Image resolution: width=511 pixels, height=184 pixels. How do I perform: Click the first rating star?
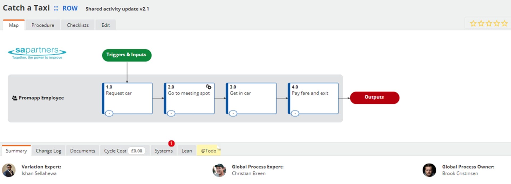pyautogui.click(x=473, y=23)
